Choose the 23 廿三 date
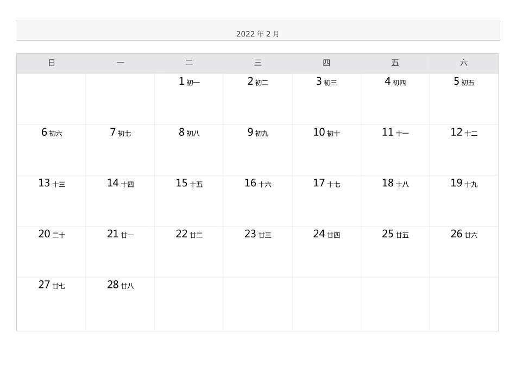This screenshot has height=365, width=516. coord(257,234)
